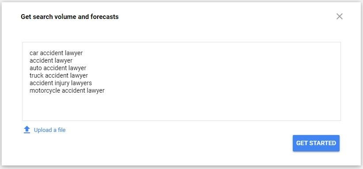363x169 pixels.
Task: Click the word 'auto' in the keywords
Action: coord(36,68)
